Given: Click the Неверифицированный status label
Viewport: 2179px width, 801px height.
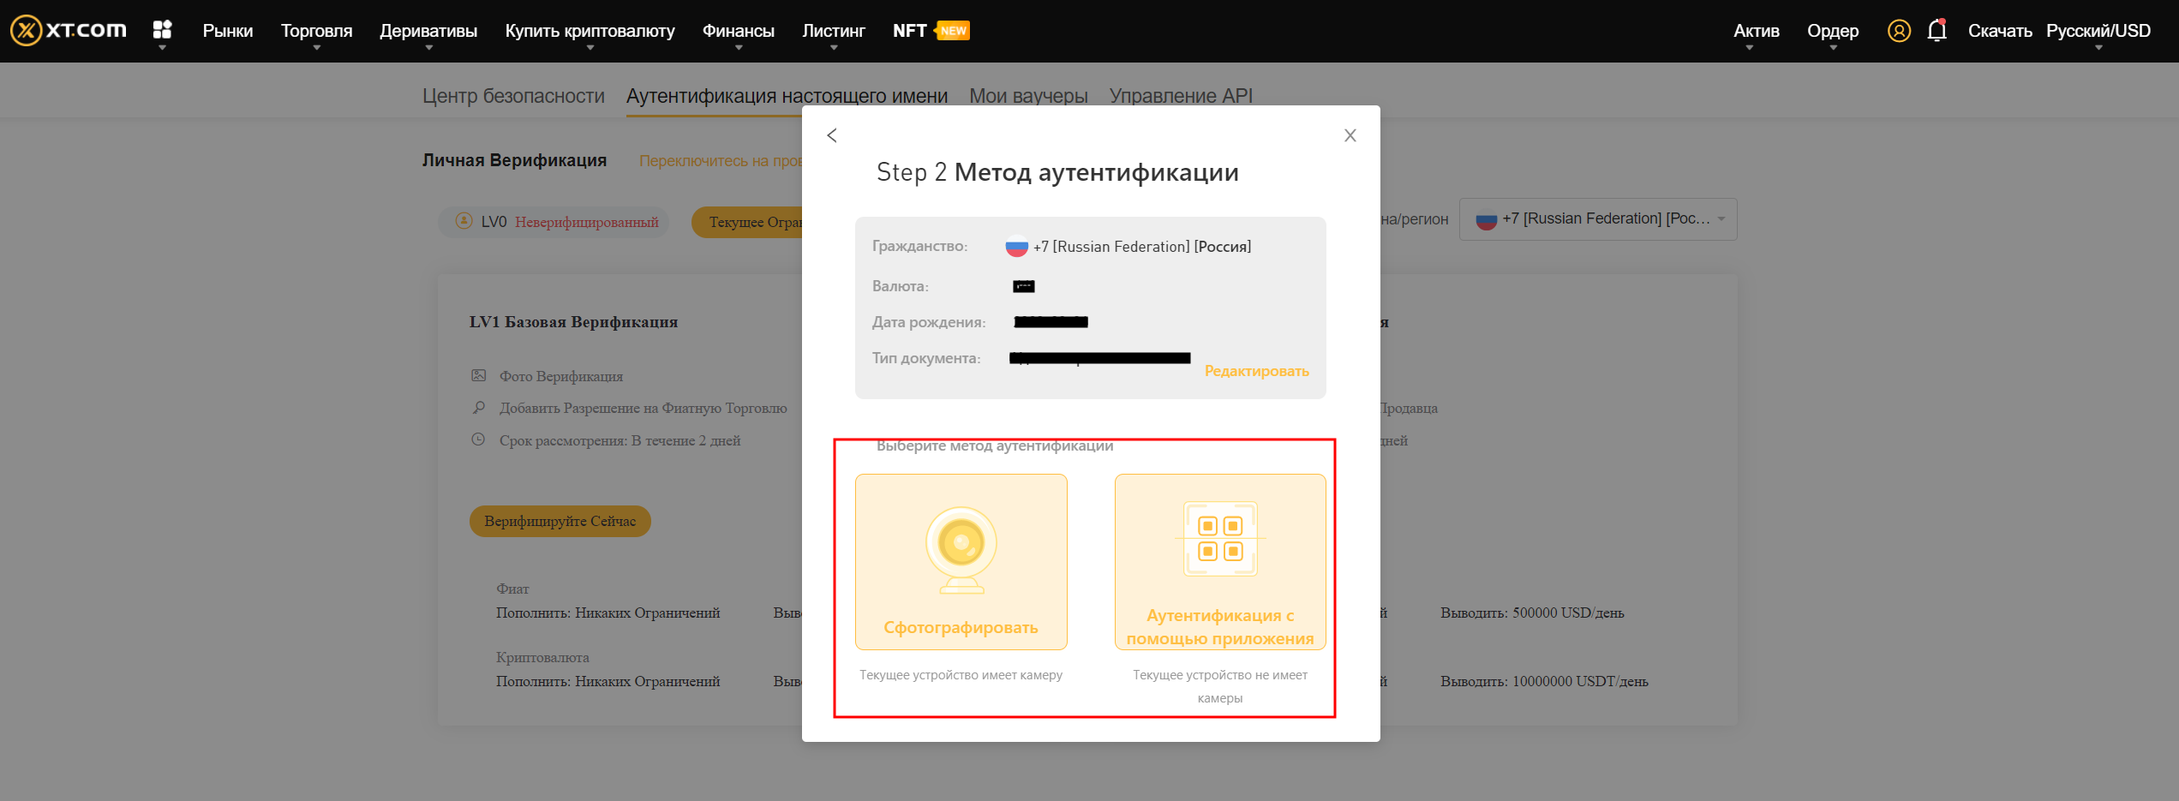Looking at the screenshot, I should point(587,222).
